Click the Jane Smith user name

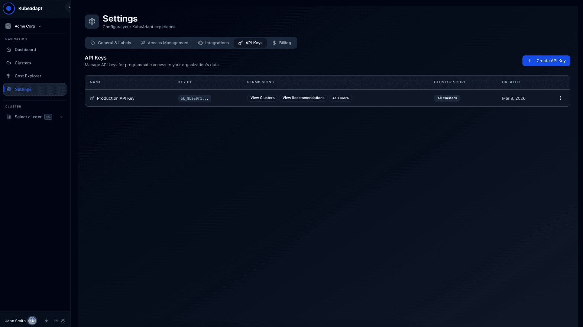(15, 321)
